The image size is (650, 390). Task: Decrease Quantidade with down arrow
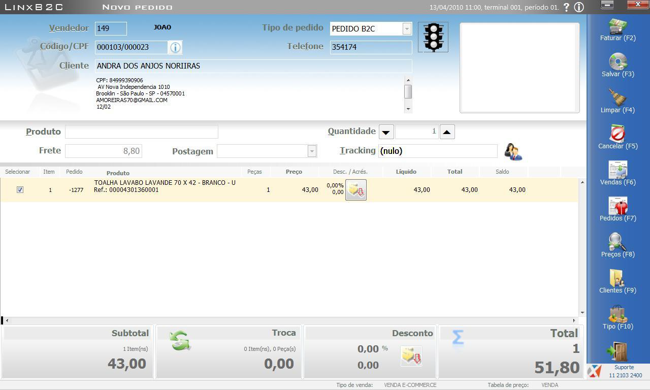click(386, 132)
